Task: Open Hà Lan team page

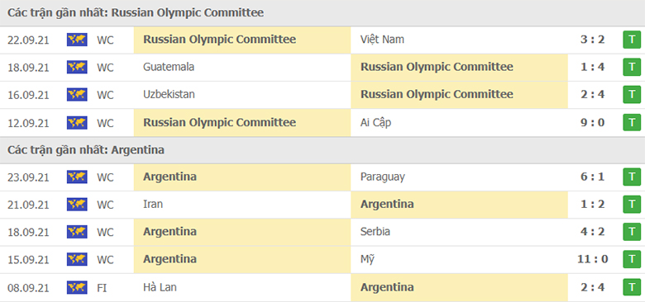Action: pyautogui.click(x=160, y=287)
